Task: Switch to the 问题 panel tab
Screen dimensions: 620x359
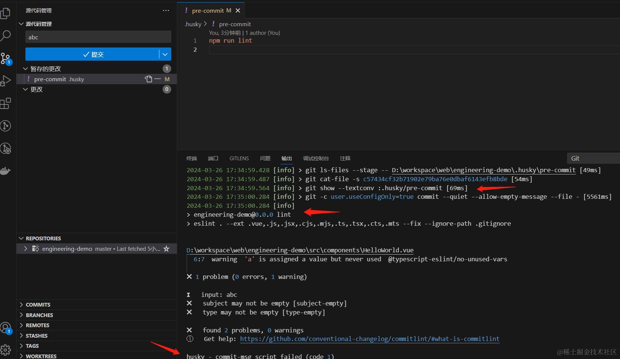Action: 265,158
